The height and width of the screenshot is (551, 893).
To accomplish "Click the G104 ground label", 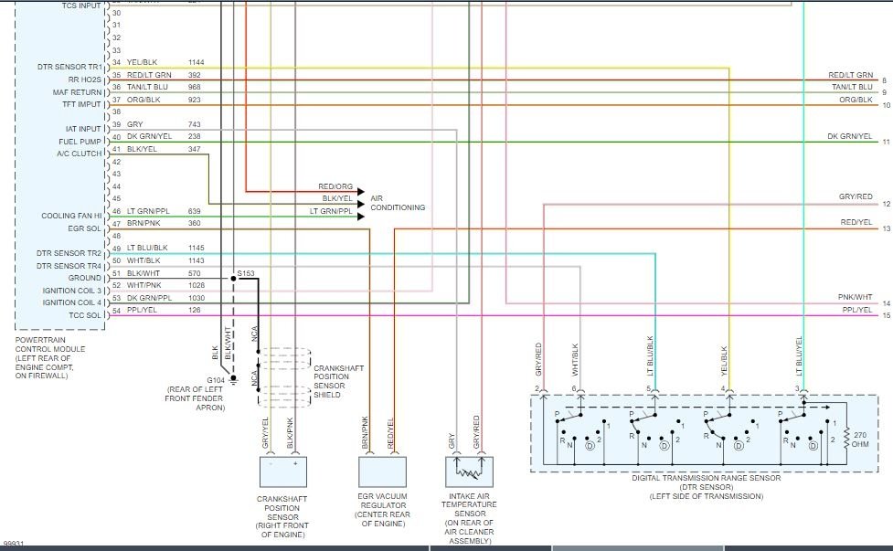I will tap(216, 380).
